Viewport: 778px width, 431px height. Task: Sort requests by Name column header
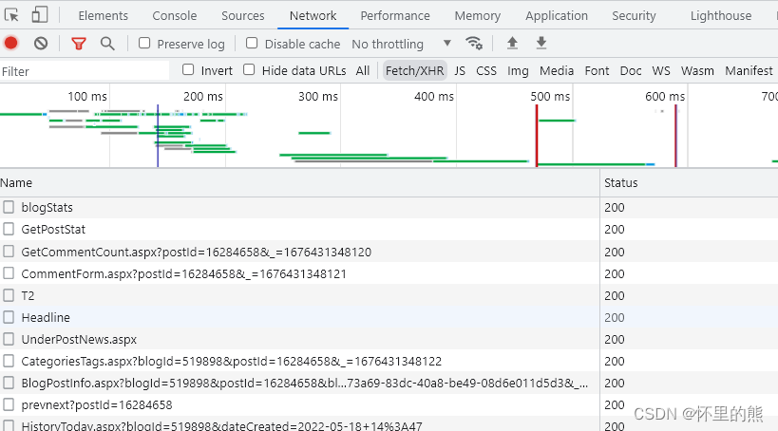pos(299,182)
